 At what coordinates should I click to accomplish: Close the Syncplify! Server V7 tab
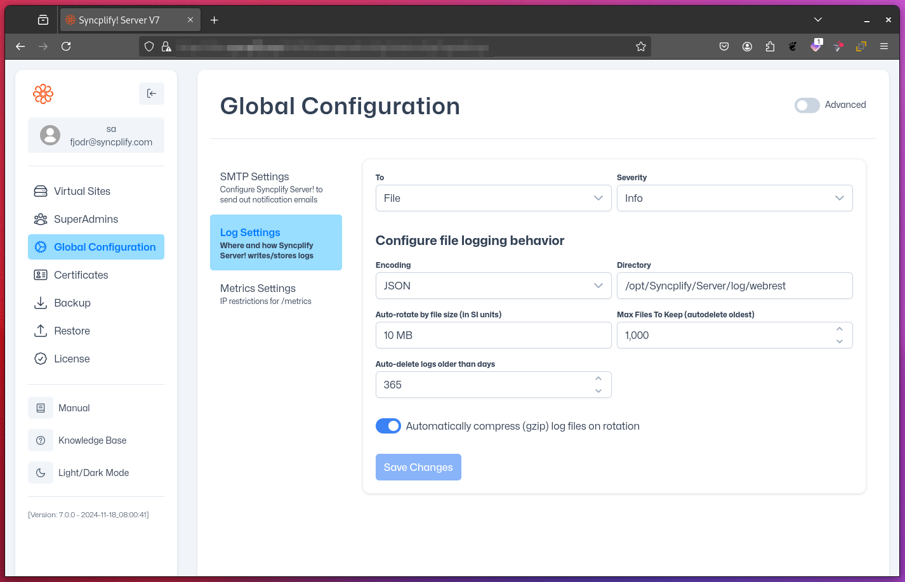pos(190,20)
